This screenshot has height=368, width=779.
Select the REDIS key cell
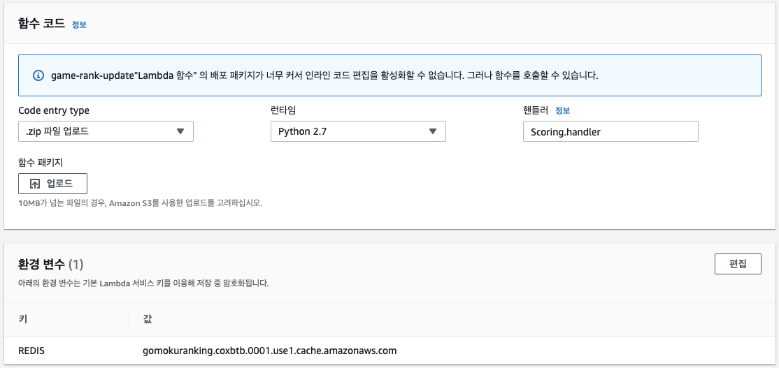coord(31,351)
